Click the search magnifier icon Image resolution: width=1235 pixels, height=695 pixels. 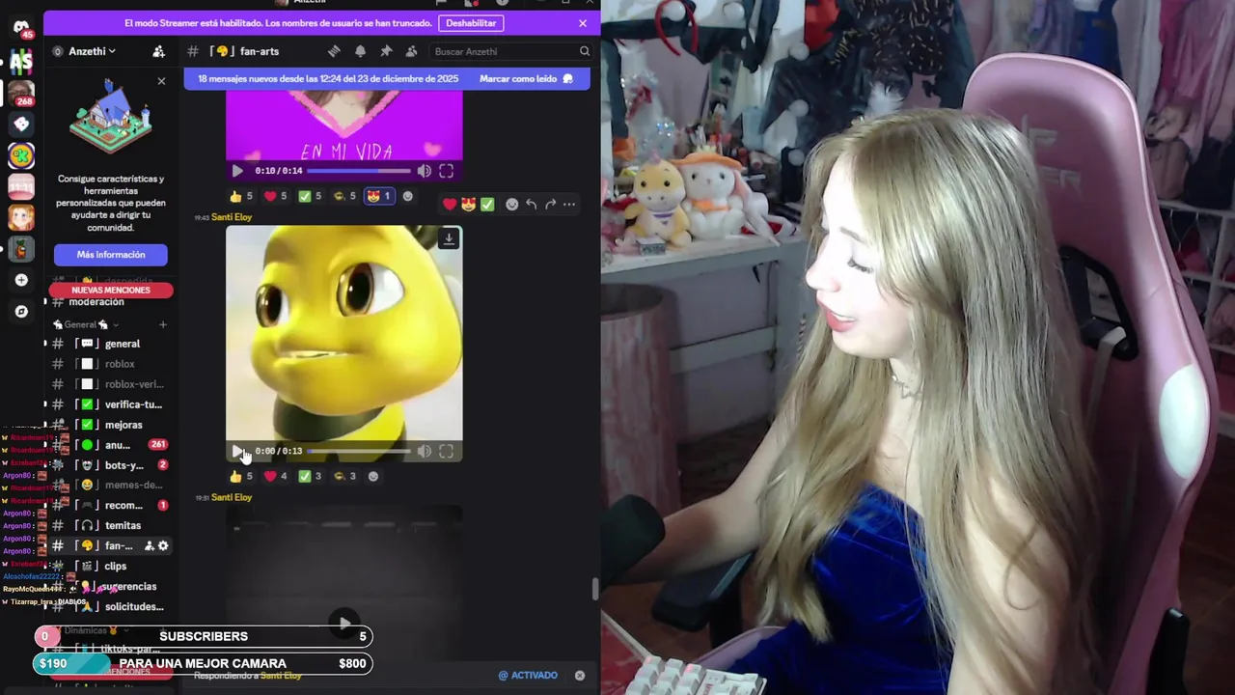click(584, 51)
